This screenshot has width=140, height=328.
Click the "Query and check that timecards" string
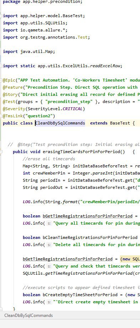(x=97, y=266)
